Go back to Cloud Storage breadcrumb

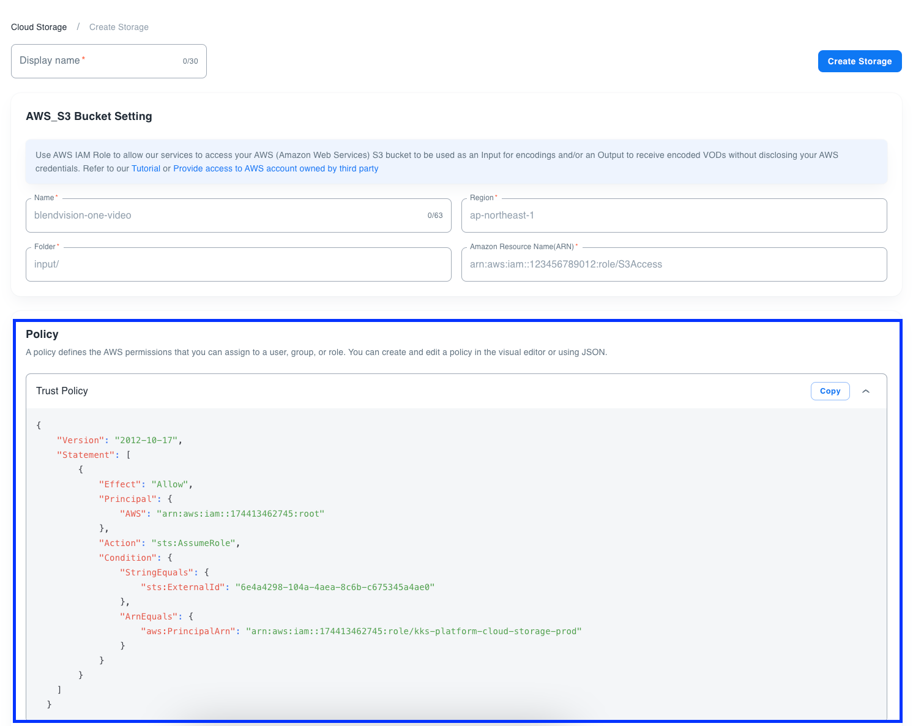click(39, 27)
